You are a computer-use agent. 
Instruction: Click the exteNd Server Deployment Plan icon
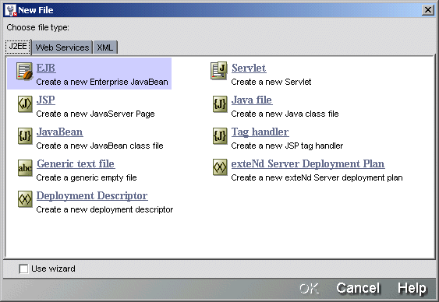220,167
